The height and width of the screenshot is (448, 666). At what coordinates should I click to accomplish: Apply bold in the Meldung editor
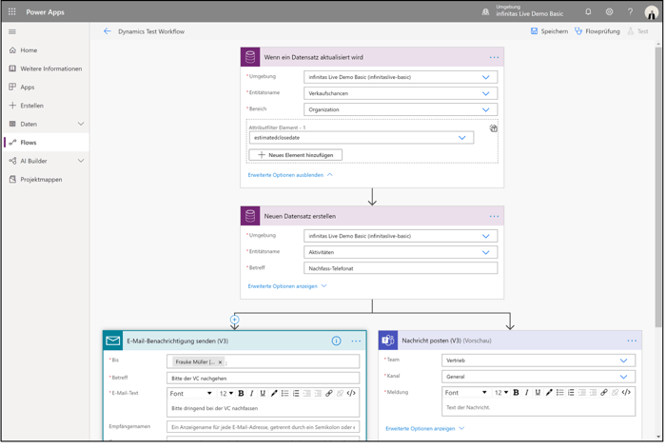coord(516,393)
